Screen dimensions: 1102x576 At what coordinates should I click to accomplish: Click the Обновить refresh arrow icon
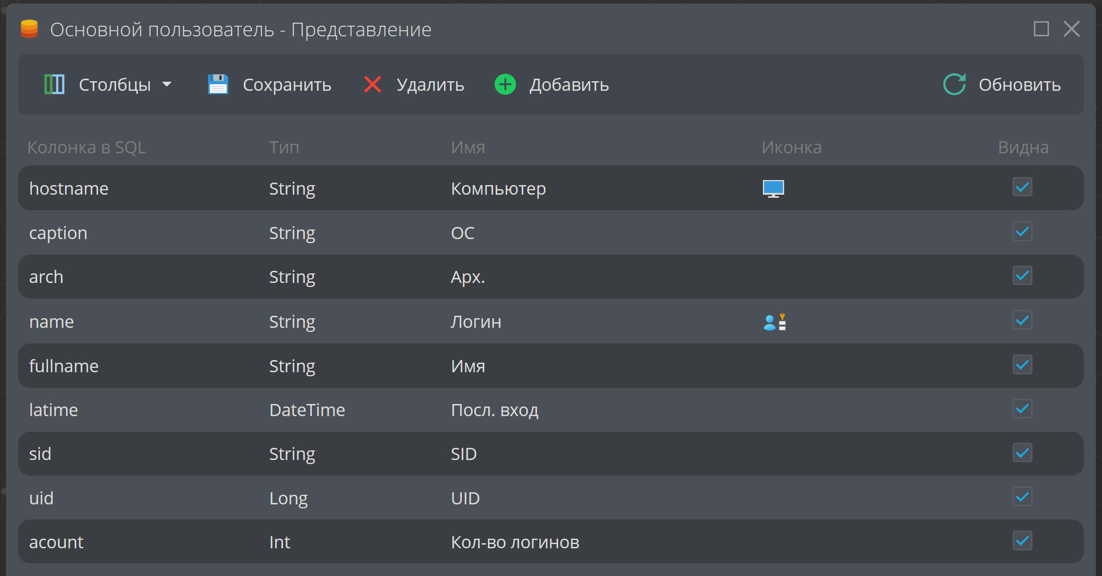tap(955, 84)
